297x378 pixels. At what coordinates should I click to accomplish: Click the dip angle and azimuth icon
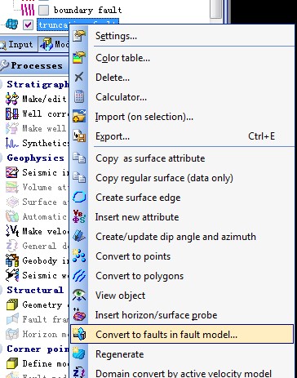[x=79, y=237]
